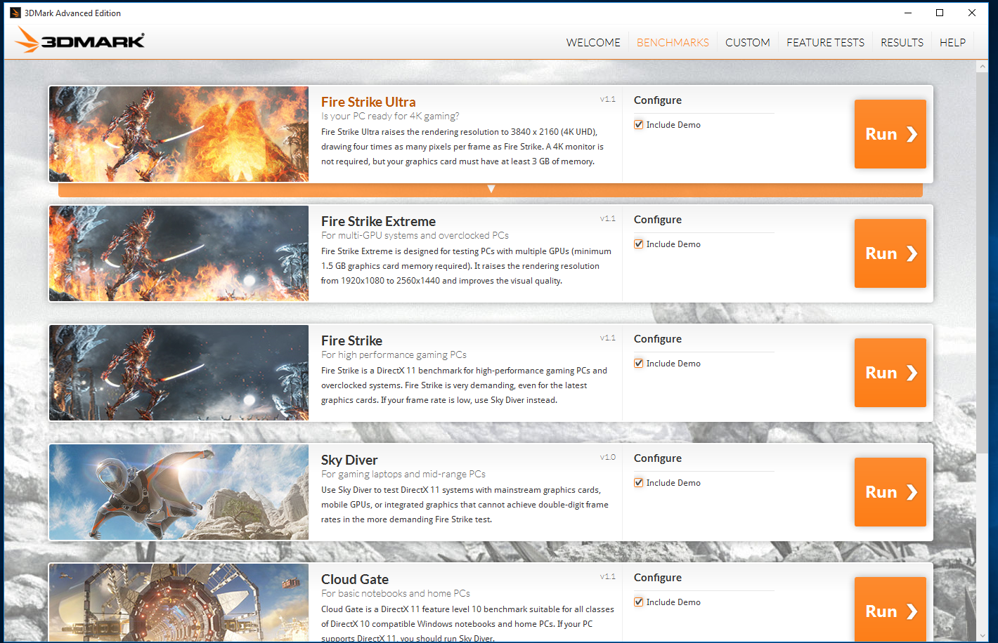Image resolution: width=998 pixels, height=643 pixels.
Task: Click the Configure heading for Sky Diver
Action: point(658,458)
